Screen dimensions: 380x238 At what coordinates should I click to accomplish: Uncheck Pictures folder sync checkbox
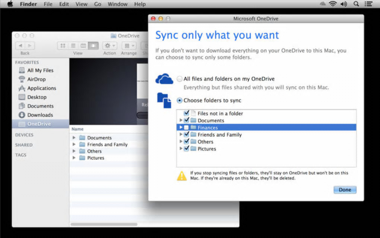[186, 148]
